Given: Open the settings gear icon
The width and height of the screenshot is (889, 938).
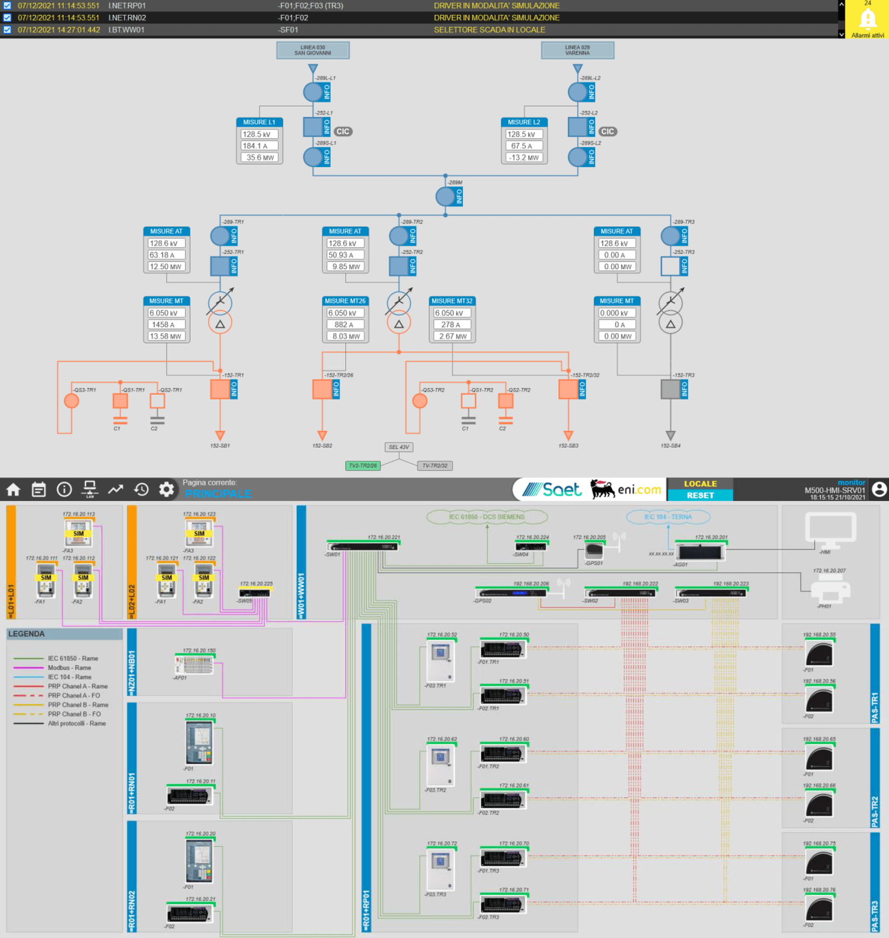Looking at the screenshot, I should pos(167,489).
